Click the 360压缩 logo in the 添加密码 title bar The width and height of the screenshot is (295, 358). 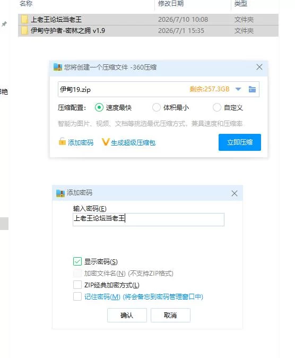60,193
